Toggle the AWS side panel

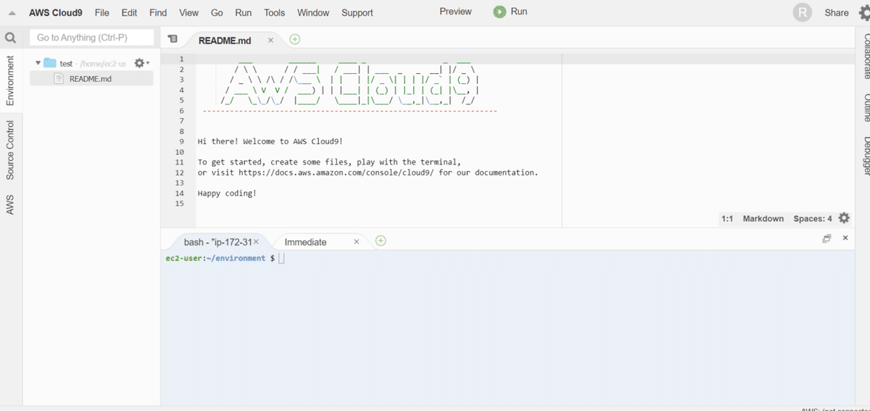pos(10,204)
